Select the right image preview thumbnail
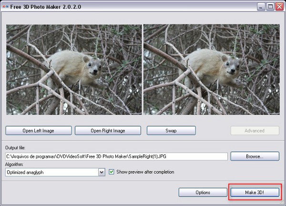The height and width of the screenshot is (206, 286). click(x=212, y=70)
